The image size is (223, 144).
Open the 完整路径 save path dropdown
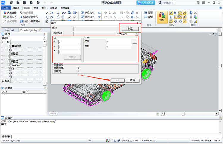pyautogui.click(x=136, y=34)
